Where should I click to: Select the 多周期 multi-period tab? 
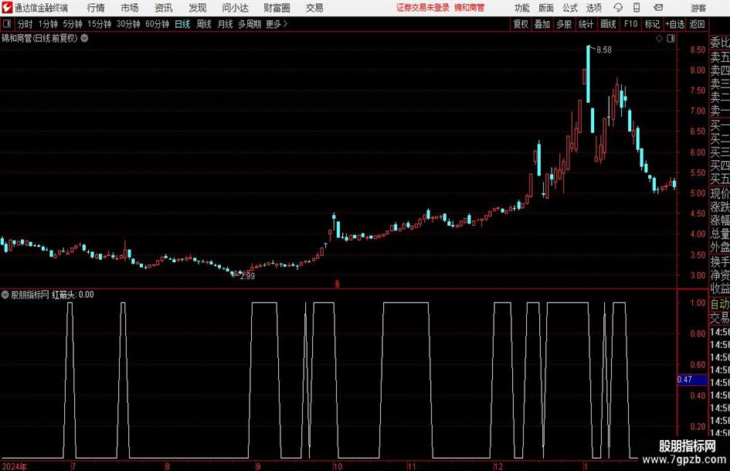click(250, 24)
